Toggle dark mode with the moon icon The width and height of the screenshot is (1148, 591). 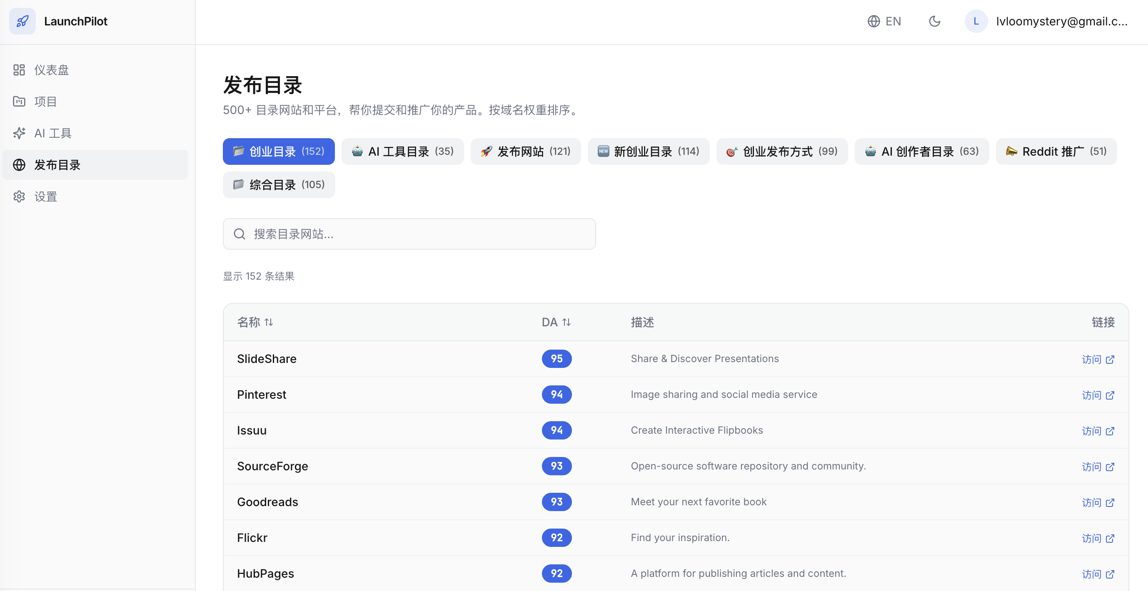click(935, 21)
